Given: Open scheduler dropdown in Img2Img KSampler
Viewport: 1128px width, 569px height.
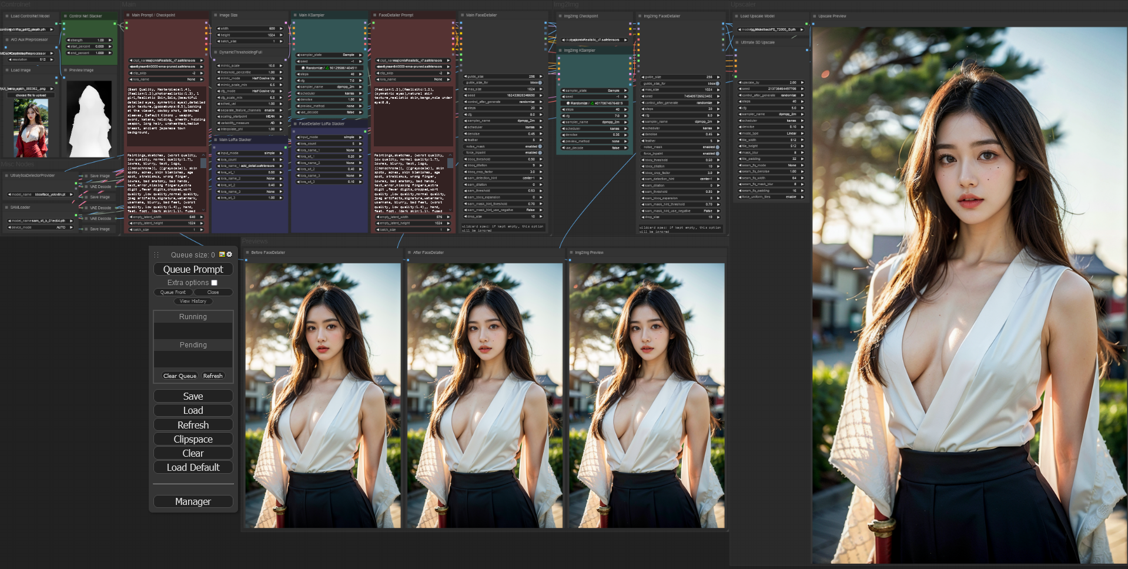Looking at the screenshot, I should point(594,128).
